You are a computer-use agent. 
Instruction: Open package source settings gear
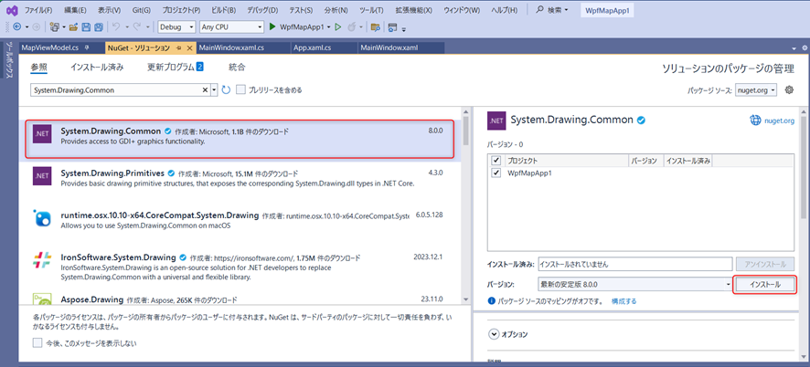789,89
